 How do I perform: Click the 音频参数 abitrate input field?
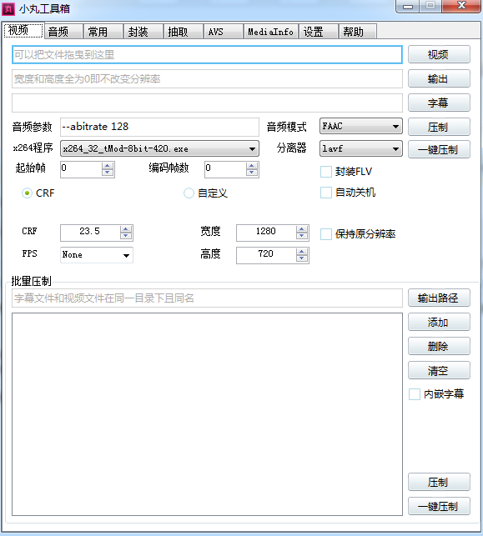(159, 127)
